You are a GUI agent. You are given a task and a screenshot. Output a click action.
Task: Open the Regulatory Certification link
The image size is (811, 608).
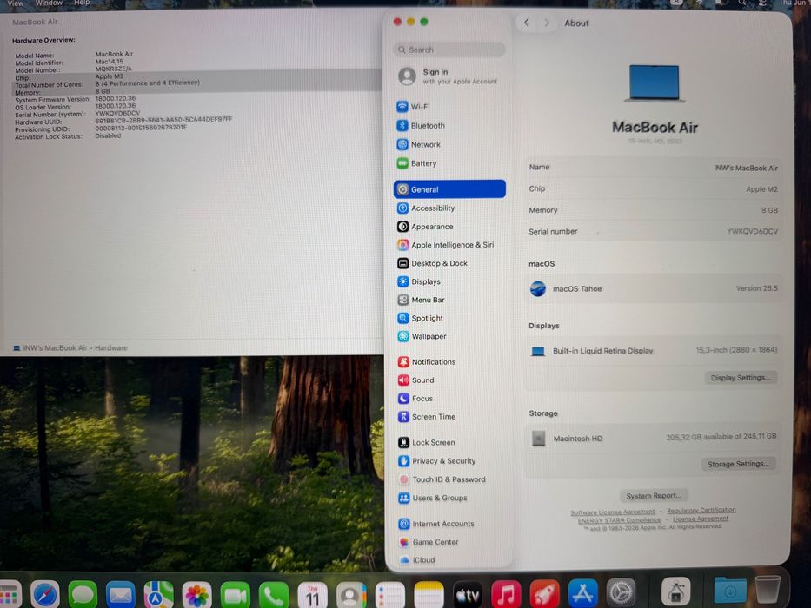pos(701,511)
